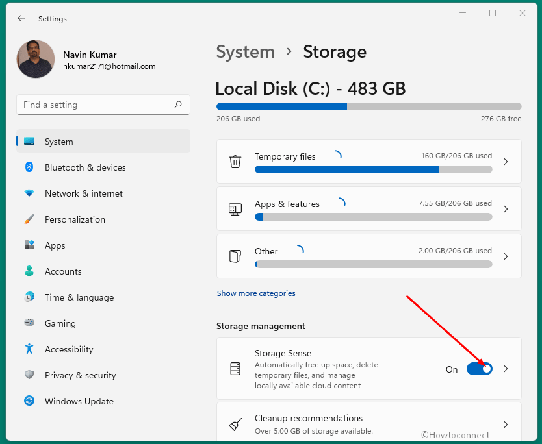
Task: Click the '276 GB free' label
Action: [x=501, y=118]
